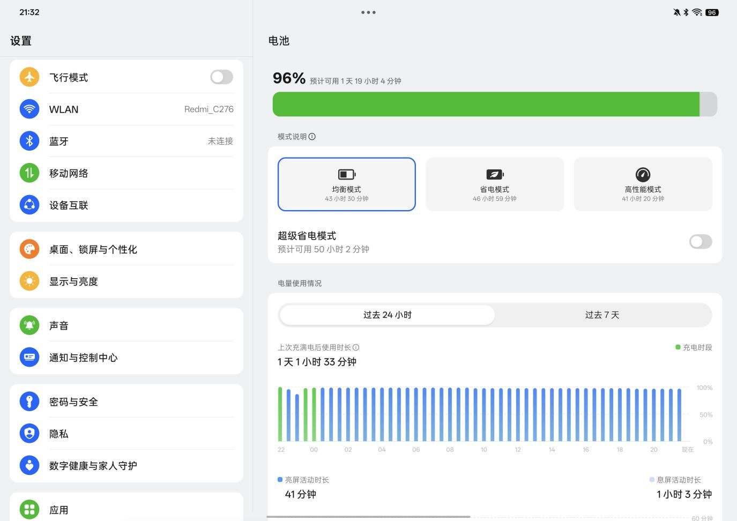
Task: Open the mobile network (移动网络) icon
Action: [x=29, y=173]
